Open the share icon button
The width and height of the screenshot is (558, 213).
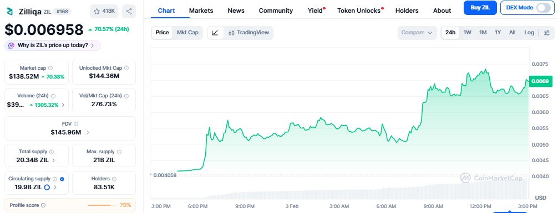(129, 12)
